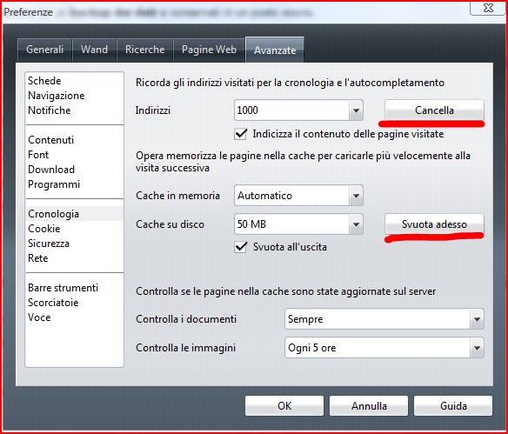Viewport: 508px width, 434px height.
Task: Expand the Cache su disco dropdown
Action: 298,224
